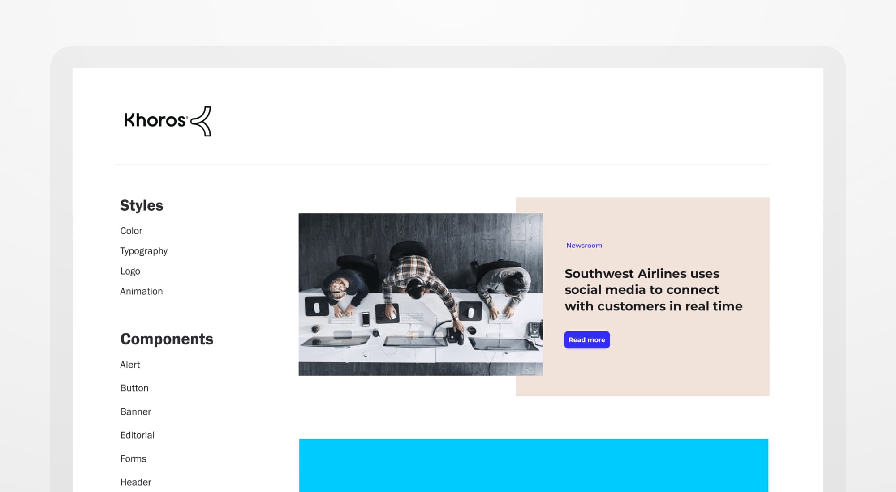Select Alert under Components

[130, 365]
